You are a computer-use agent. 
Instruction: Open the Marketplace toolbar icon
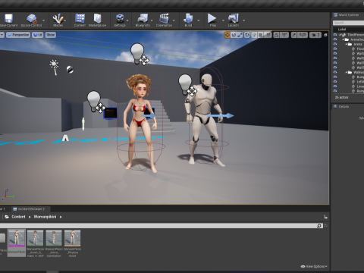tap(97, 19)
